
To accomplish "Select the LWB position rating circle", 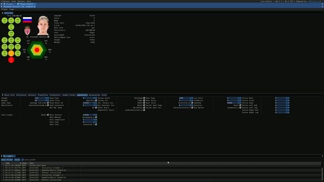I will coord(5,47).
